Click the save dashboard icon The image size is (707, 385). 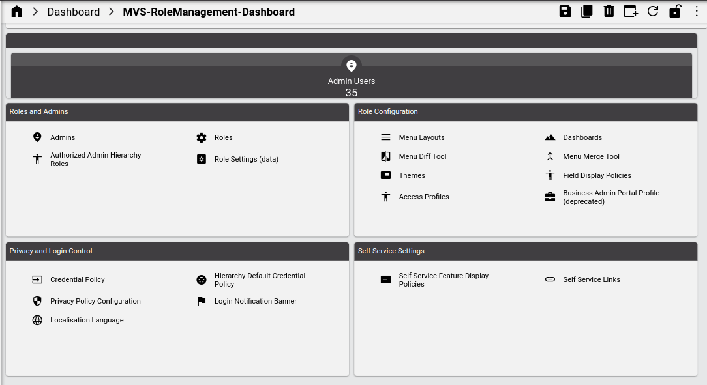click(x=565, y=11)
